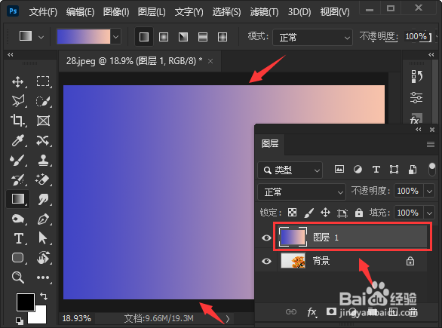Open the gradient tool preset picker arrow
442x328 pixels.
tap(41, 37)
